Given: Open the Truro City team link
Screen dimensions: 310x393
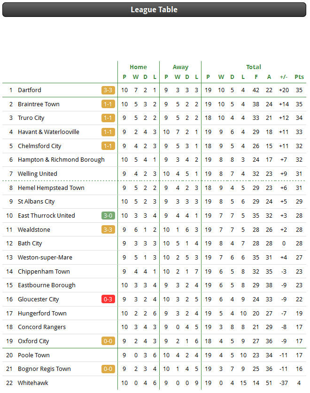Looking at the screenshot, I should point(31,118).
